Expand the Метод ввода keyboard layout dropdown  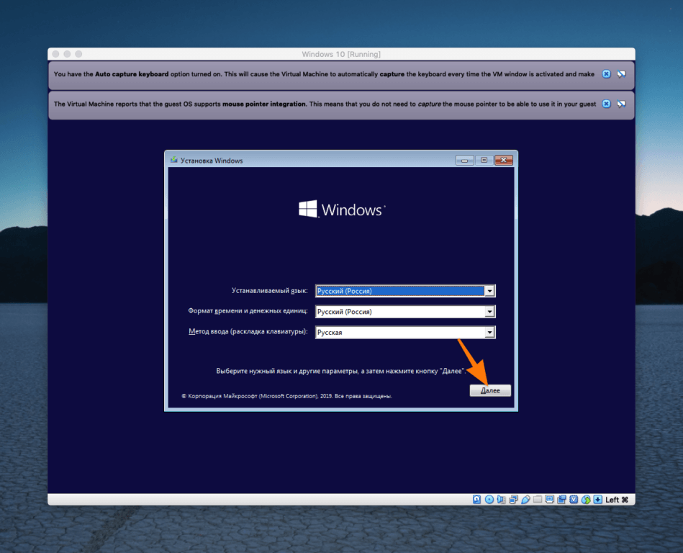[x=489, y=333]
